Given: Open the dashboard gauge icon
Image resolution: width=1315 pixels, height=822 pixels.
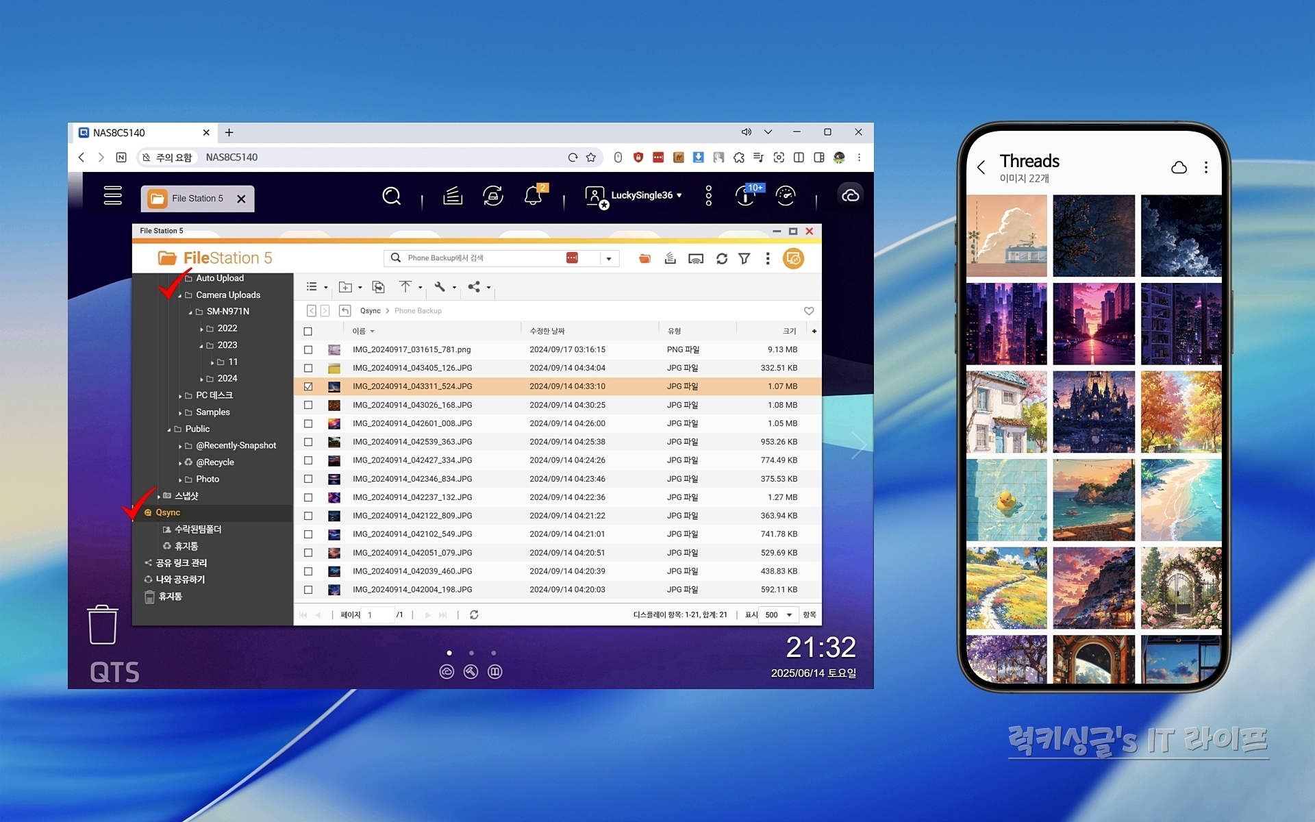Looking at the screenshot, I should tap(786, 196).
